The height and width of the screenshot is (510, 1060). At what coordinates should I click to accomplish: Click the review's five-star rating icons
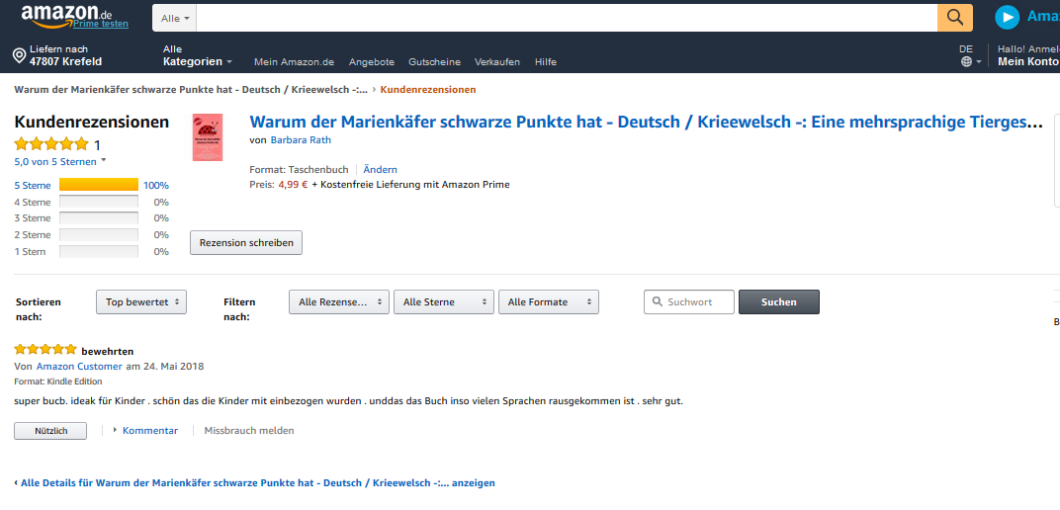(45, 349)
